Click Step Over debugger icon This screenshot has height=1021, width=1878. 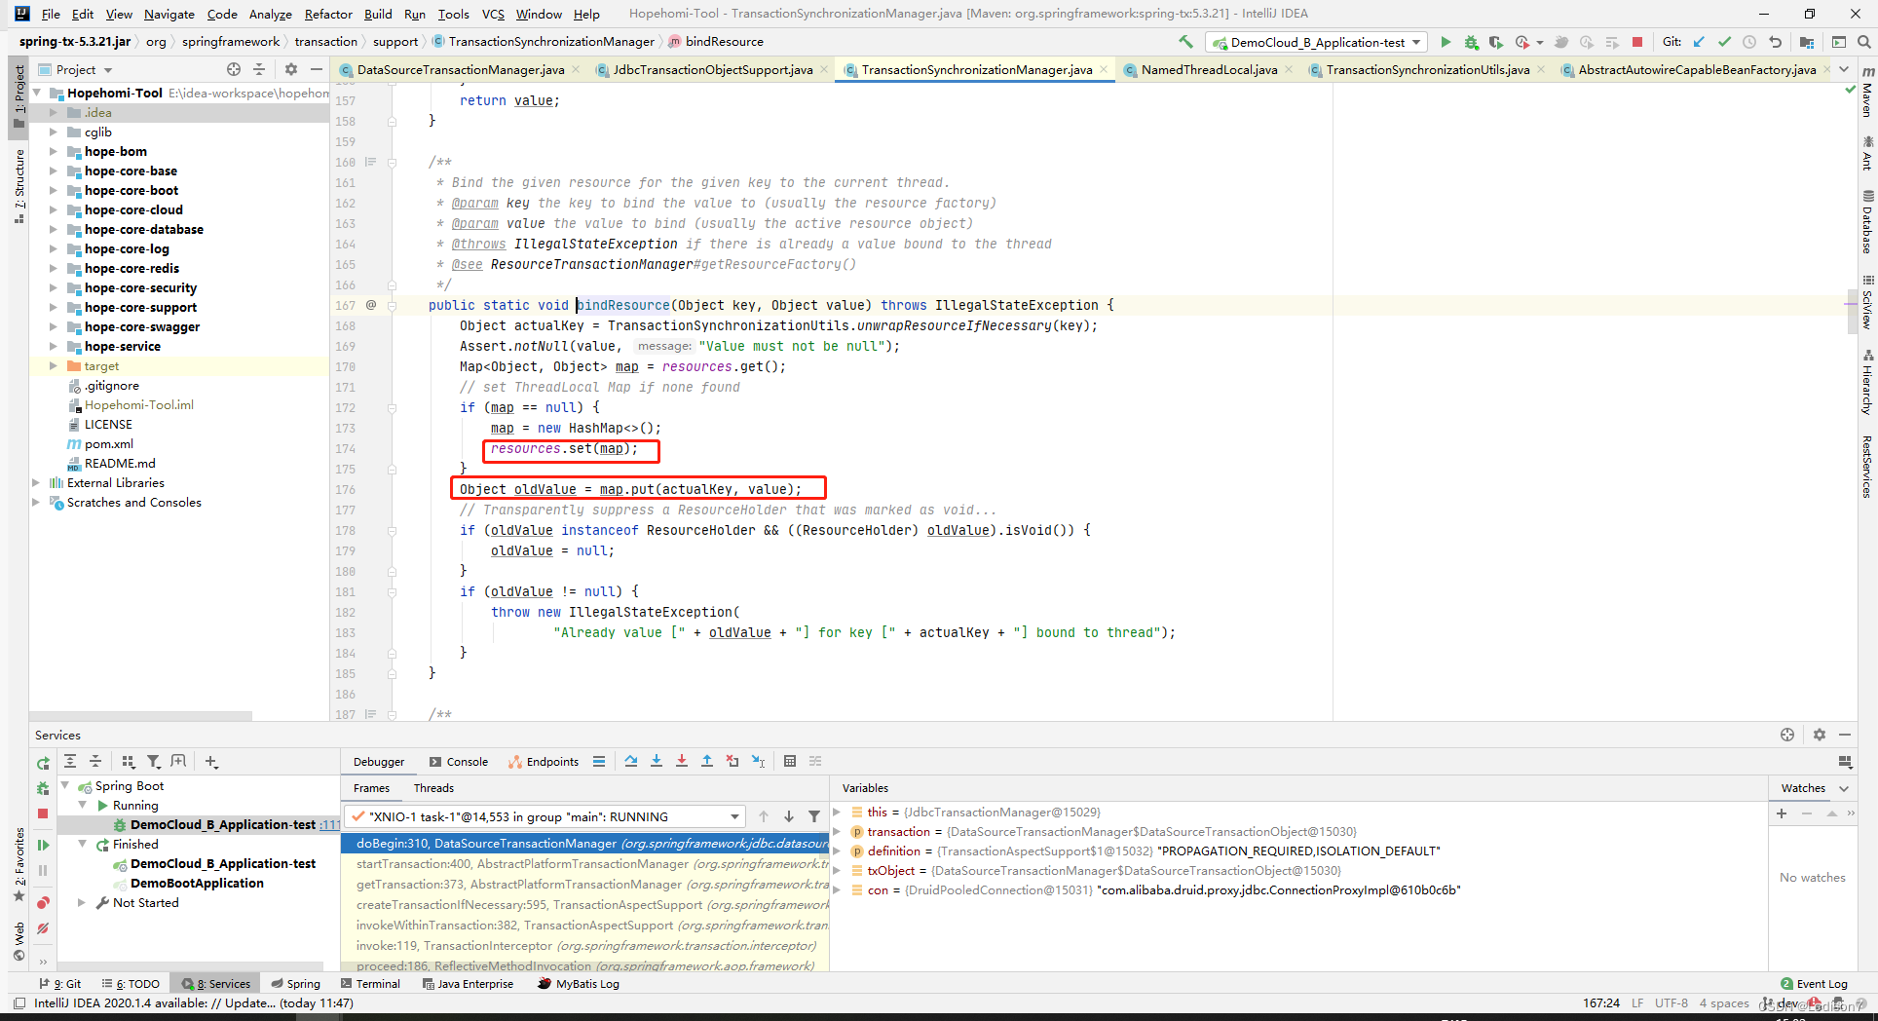[631, 761]
